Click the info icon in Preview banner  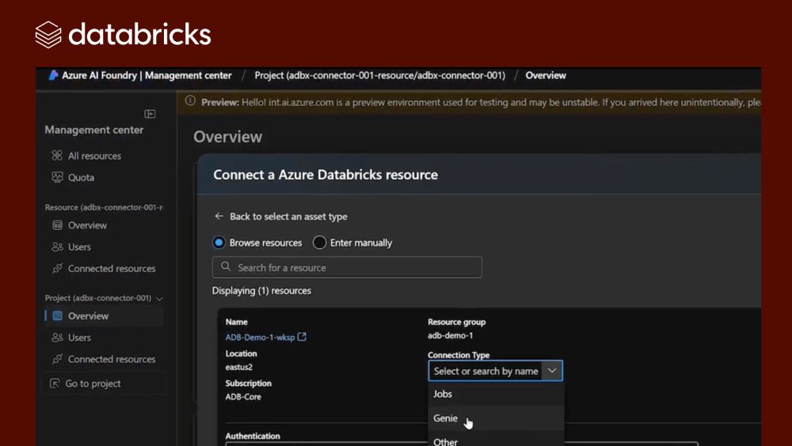coord(190,102)
